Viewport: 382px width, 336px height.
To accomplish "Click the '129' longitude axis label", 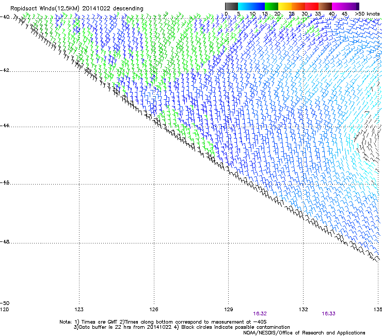I will pyautogui.click(x=229, y=310).
